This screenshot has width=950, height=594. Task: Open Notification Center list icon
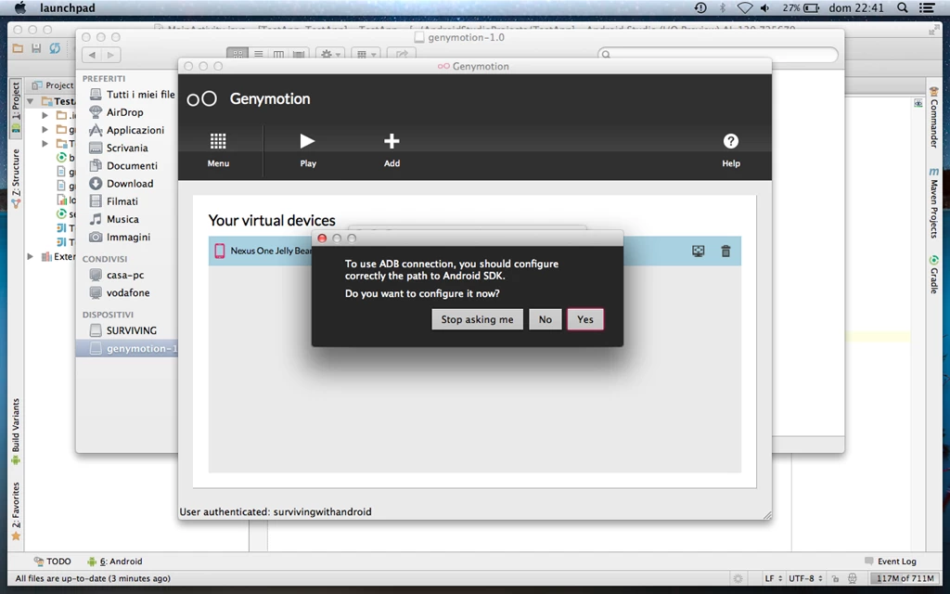(927, 7)
